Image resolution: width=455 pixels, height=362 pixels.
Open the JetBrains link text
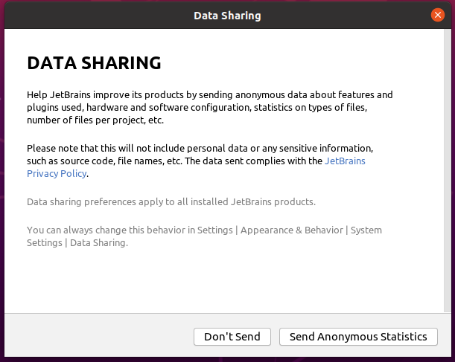point(345,161)
